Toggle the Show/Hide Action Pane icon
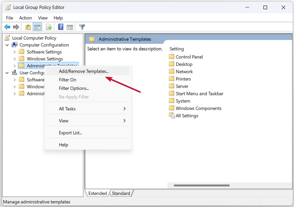This screenshot has height=207, width=294. 70,27
